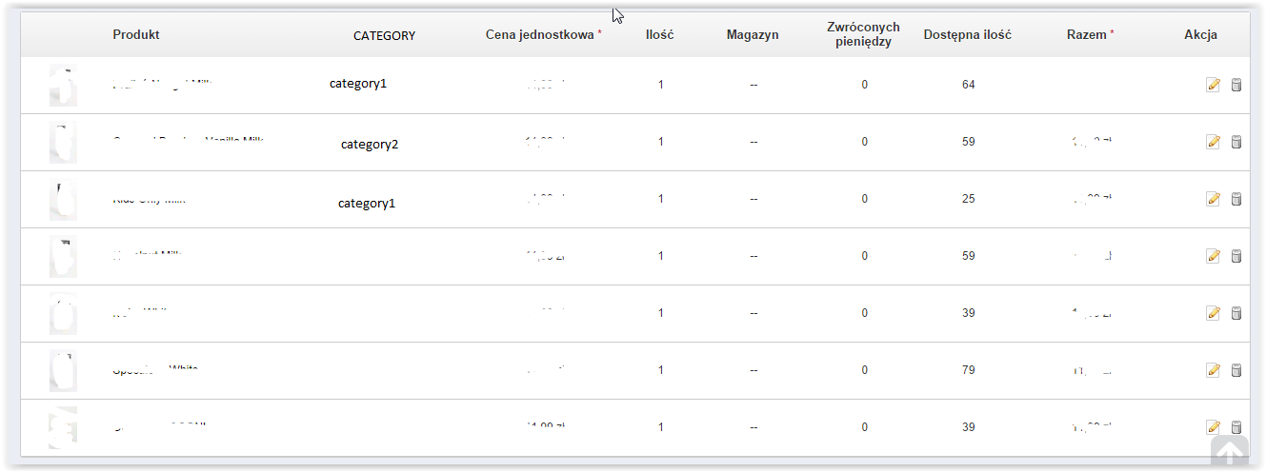Viewport: 1266px width, 472px height.
Task: Open product thumbnail in category2 row
Action: coord(63,142)
